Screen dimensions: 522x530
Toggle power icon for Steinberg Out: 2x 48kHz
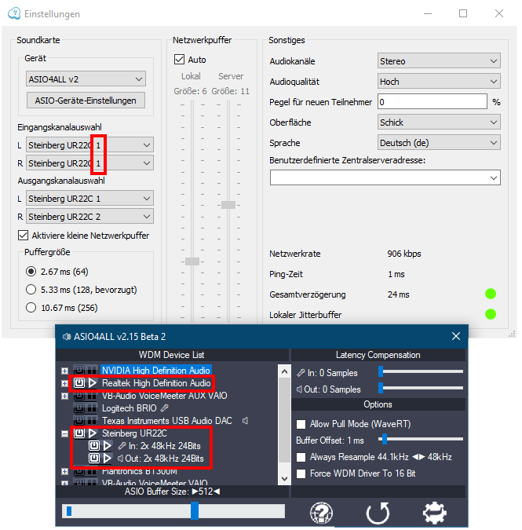[x=94, y=459]
